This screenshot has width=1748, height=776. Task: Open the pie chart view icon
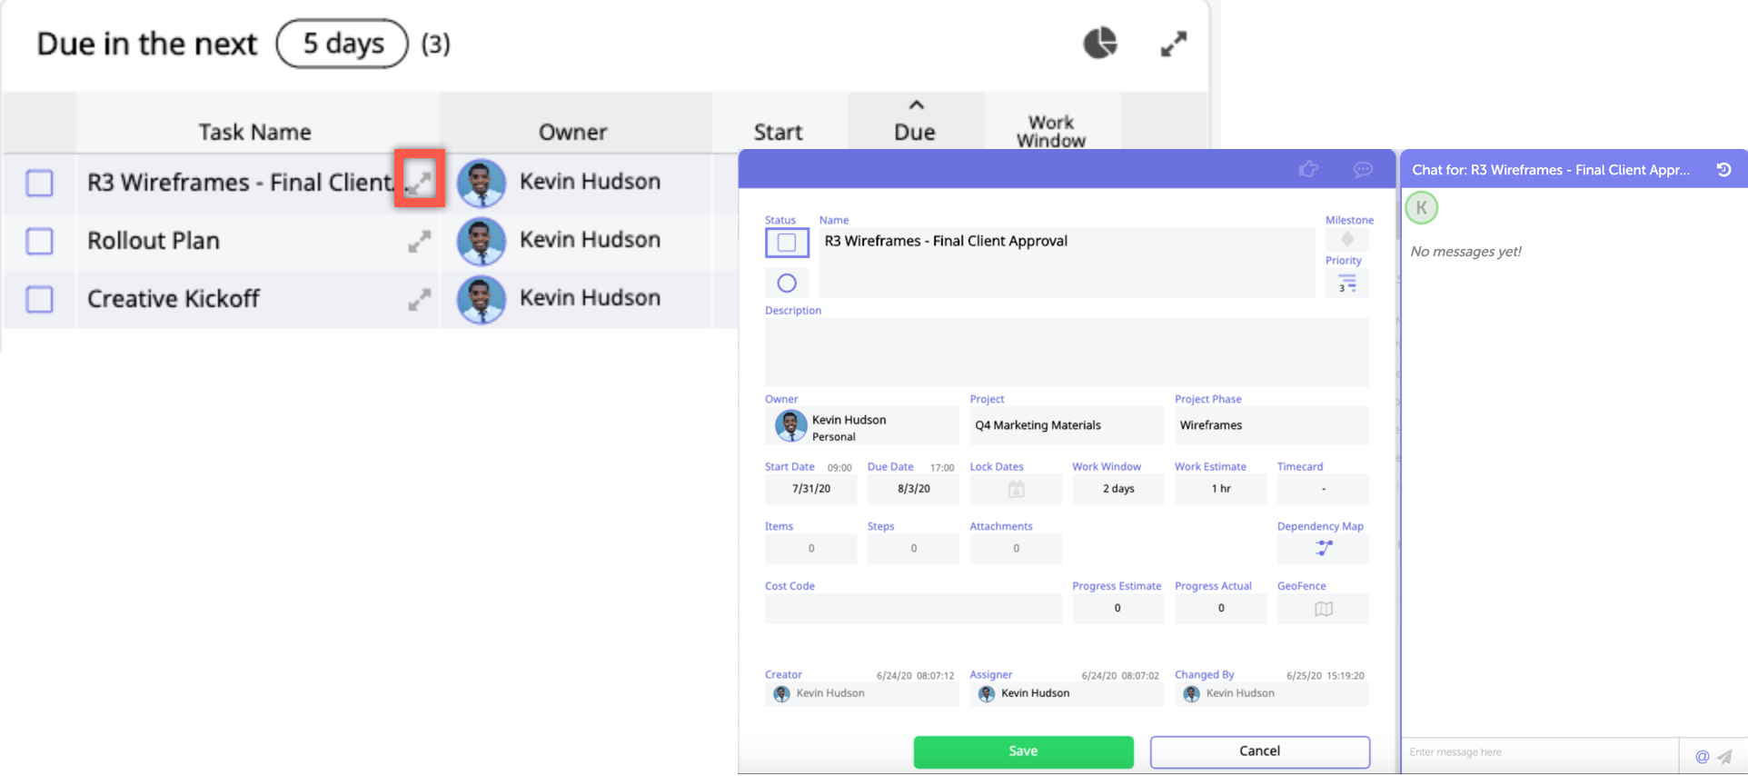[1099, 43]
